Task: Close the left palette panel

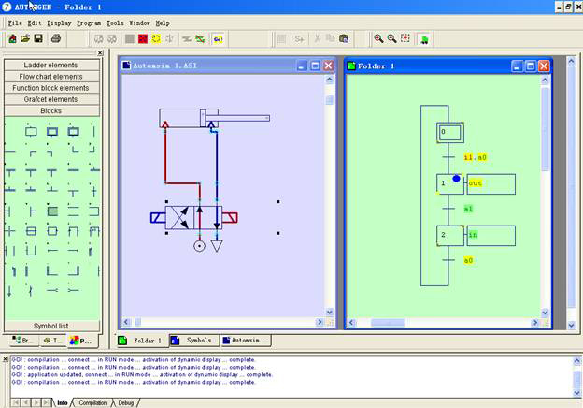Action: [x=100, y=53]
